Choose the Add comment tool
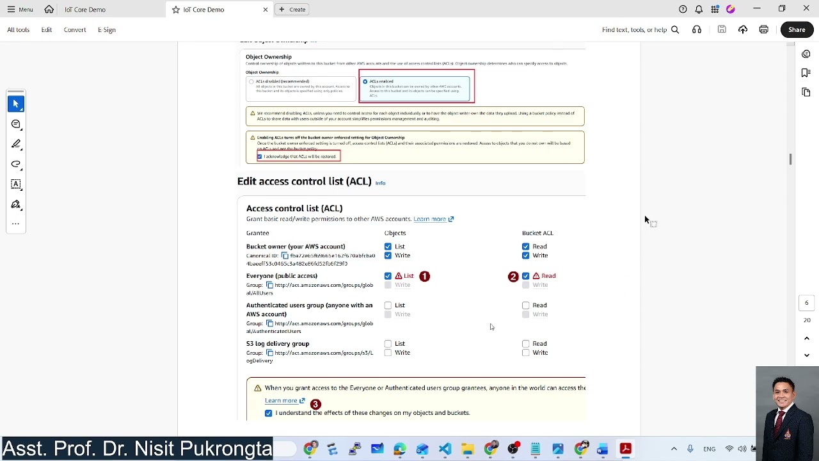 pos(16,124)
